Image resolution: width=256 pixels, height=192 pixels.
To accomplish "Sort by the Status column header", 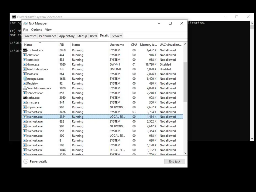I will [89, 44].
